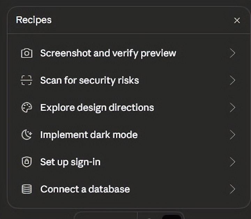
Task: Expand the Implement dark mode chevron
Action: (233, 135)
